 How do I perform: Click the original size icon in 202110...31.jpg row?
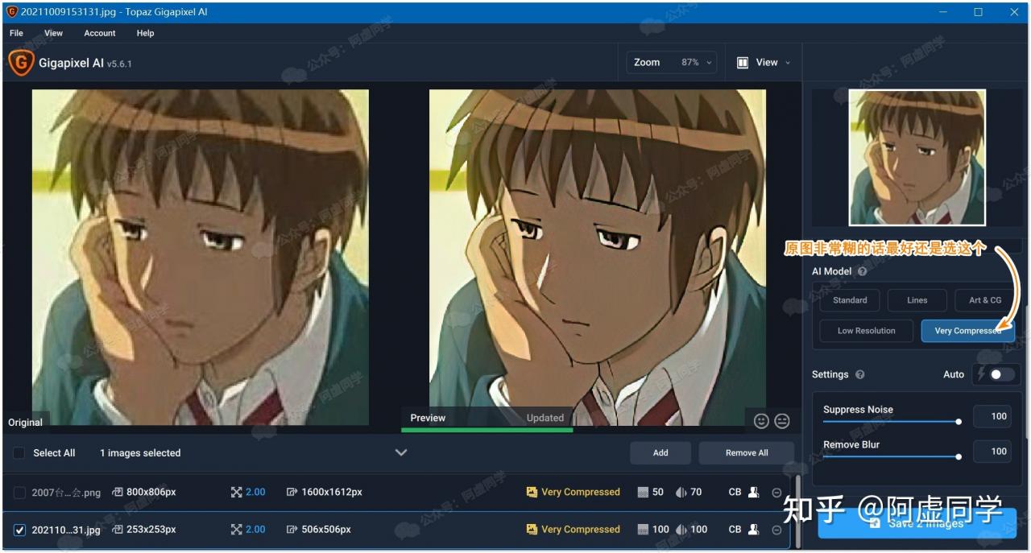118,530
